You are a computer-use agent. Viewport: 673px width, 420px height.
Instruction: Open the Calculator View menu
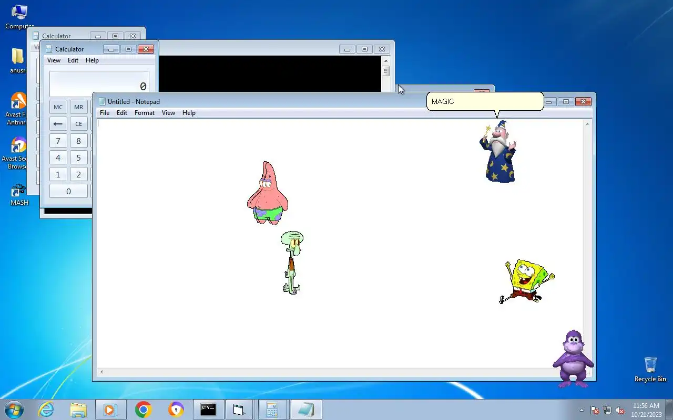54,60
